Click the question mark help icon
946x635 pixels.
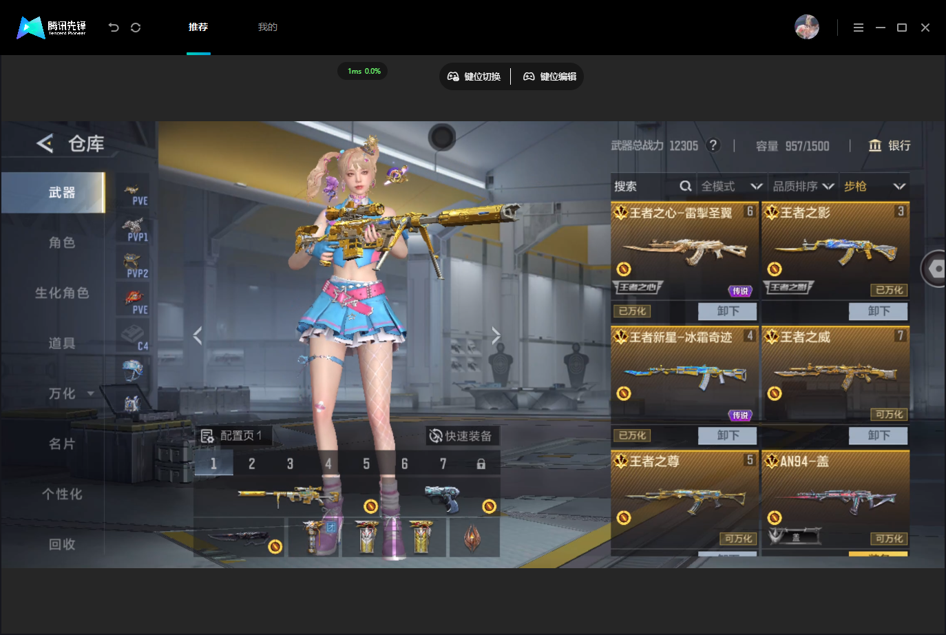713,145
